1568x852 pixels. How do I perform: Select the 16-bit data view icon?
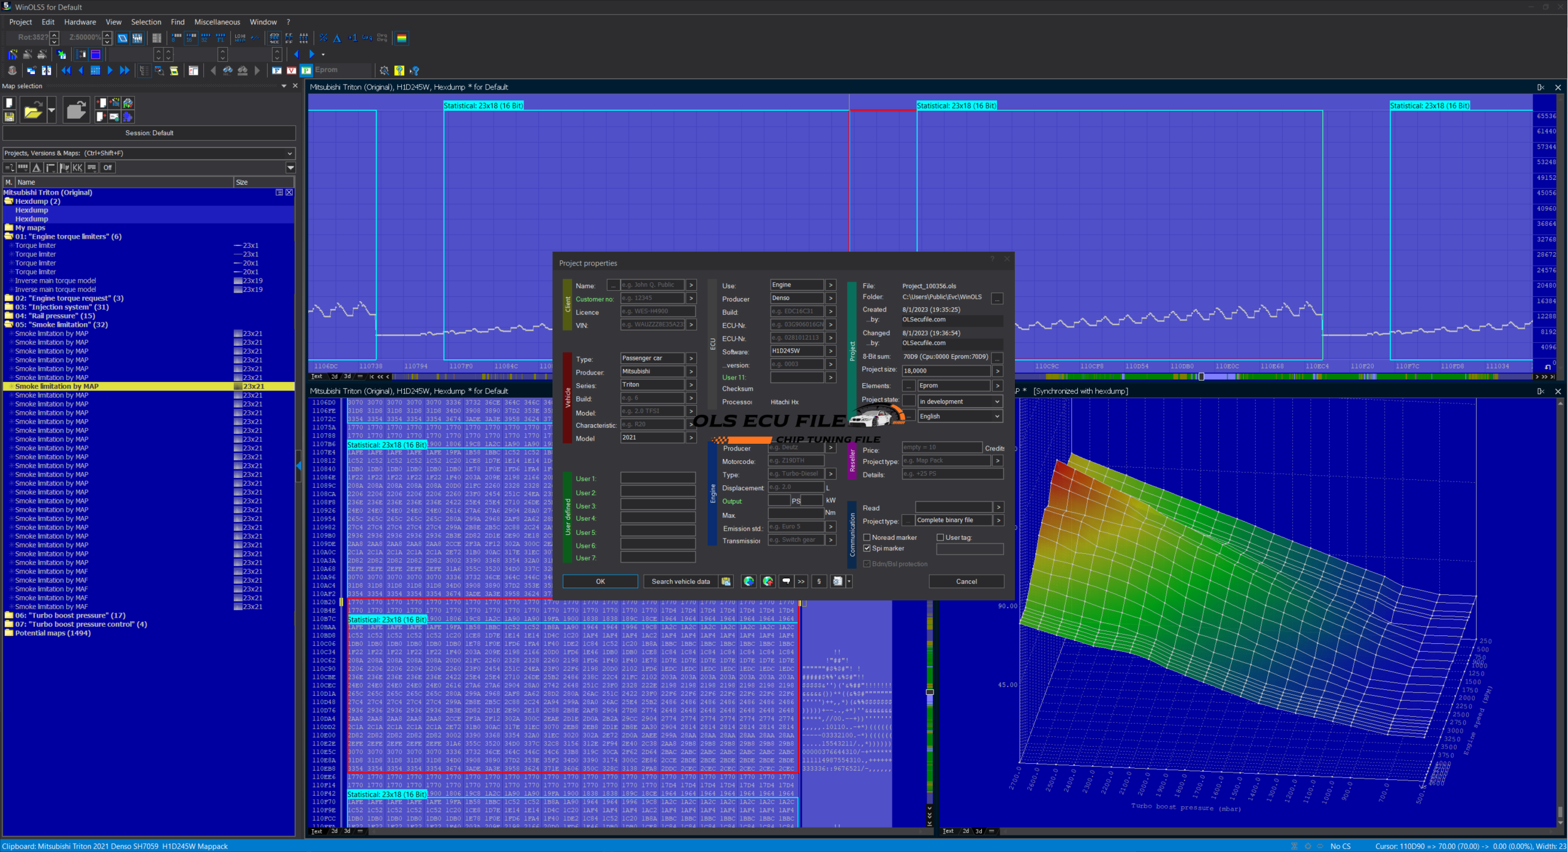[x=191, y=38]
